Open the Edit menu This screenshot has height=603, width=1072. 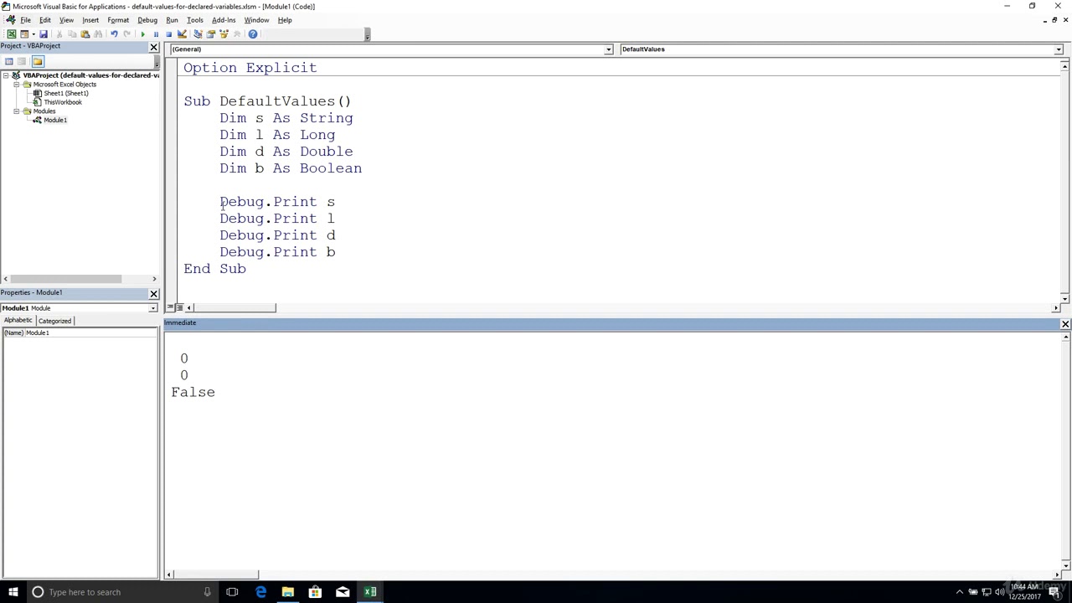click(x=44, y=20)
